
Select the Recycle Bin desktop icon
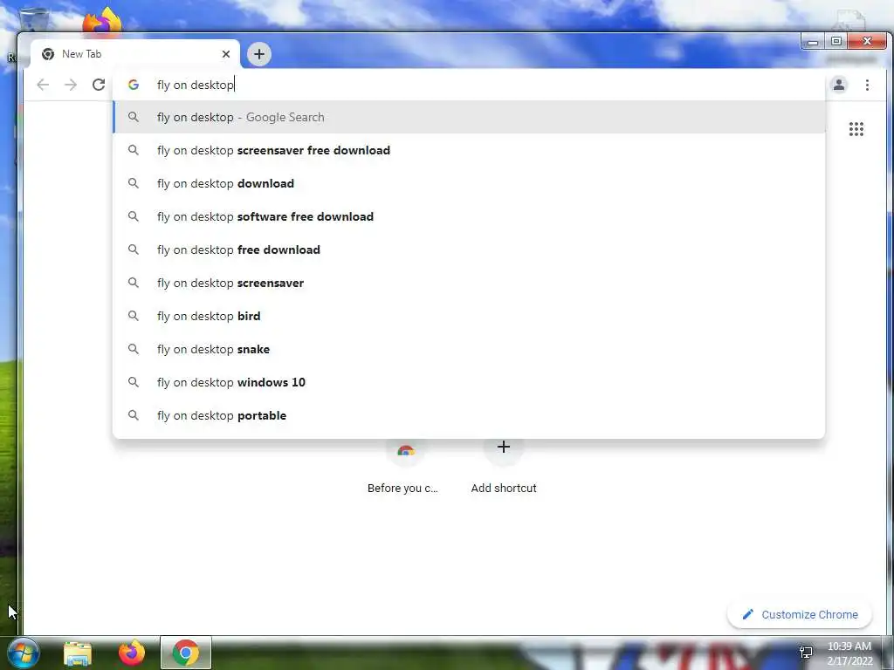[x=34, y=18]
